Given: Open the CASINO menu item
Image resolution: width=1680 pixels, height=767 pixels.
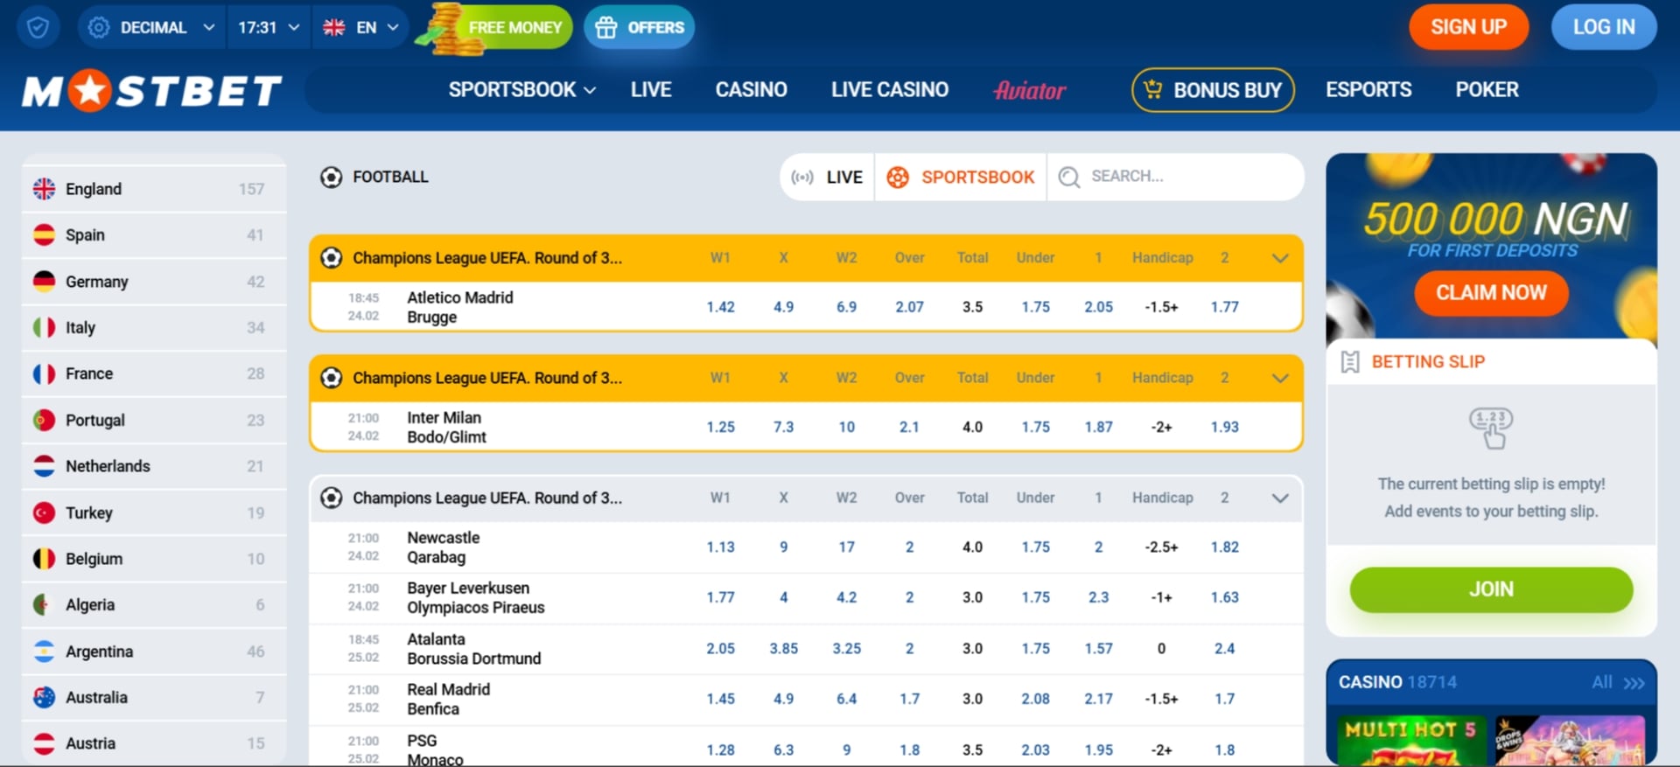Looking at the screenshot, I should tap(751, 89).
